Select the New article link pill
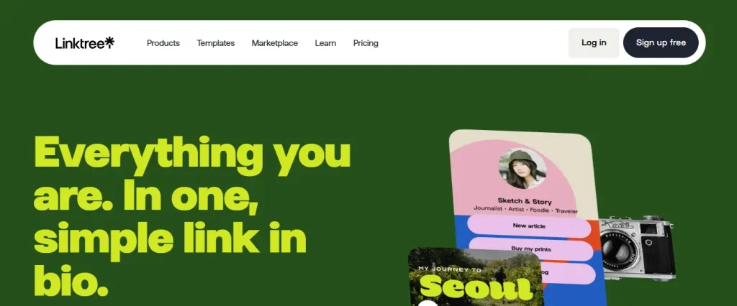 coord(529,226)
